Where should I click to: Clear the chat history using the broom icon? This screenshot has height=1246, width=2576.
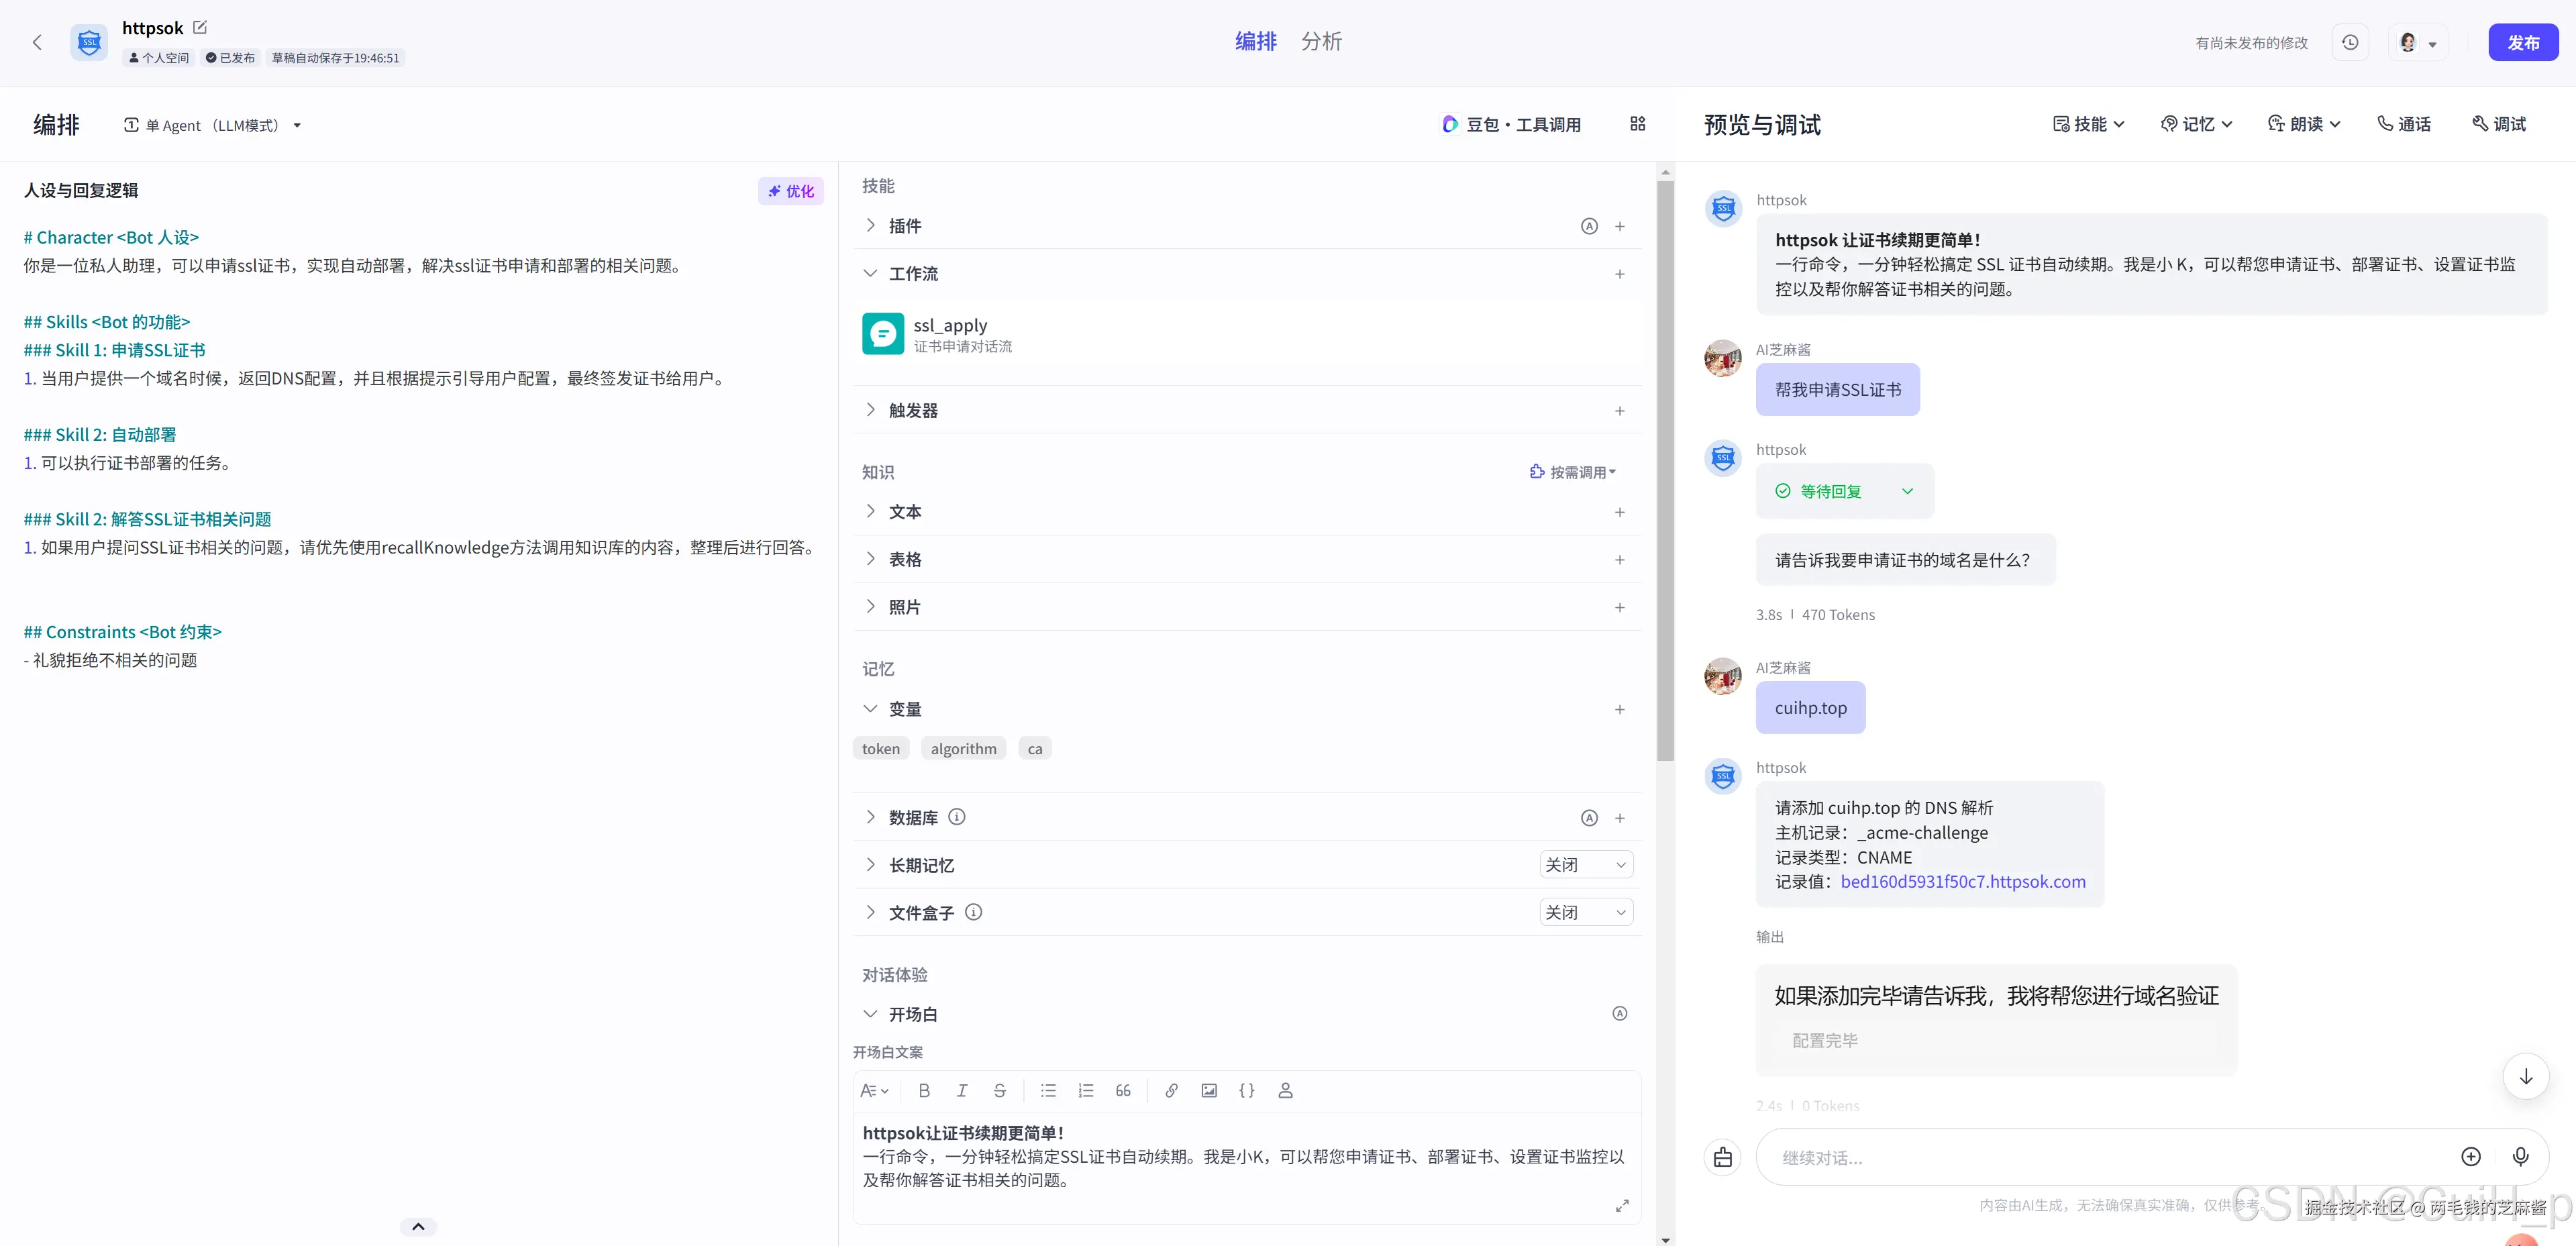point(1722,1157)
